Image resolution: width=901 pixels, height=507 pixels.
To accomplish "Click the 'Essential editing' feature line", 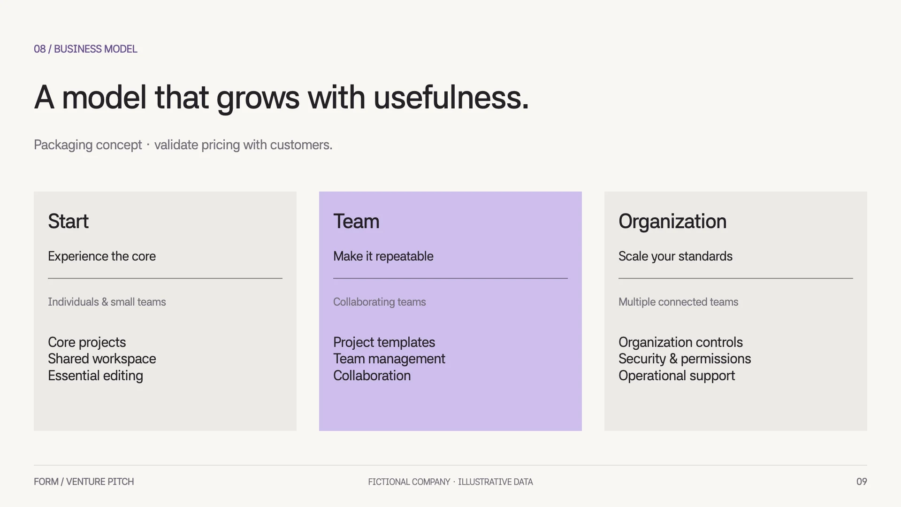I will (95, 376).
